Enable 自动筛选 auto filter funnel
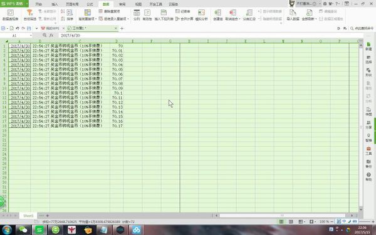Image resolution: width=376 pixels, height=235 pixels. [x=29, y=15]
